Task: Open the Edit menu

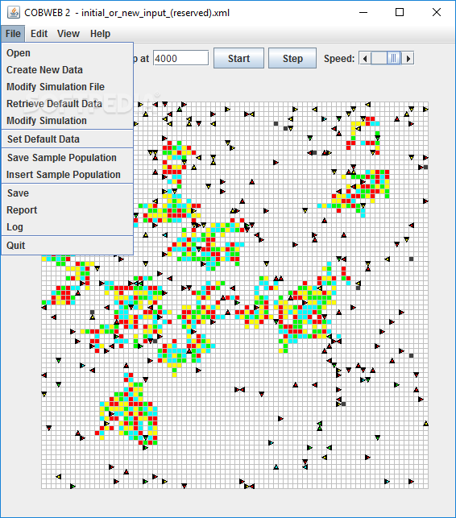Action: click(39, 34)
